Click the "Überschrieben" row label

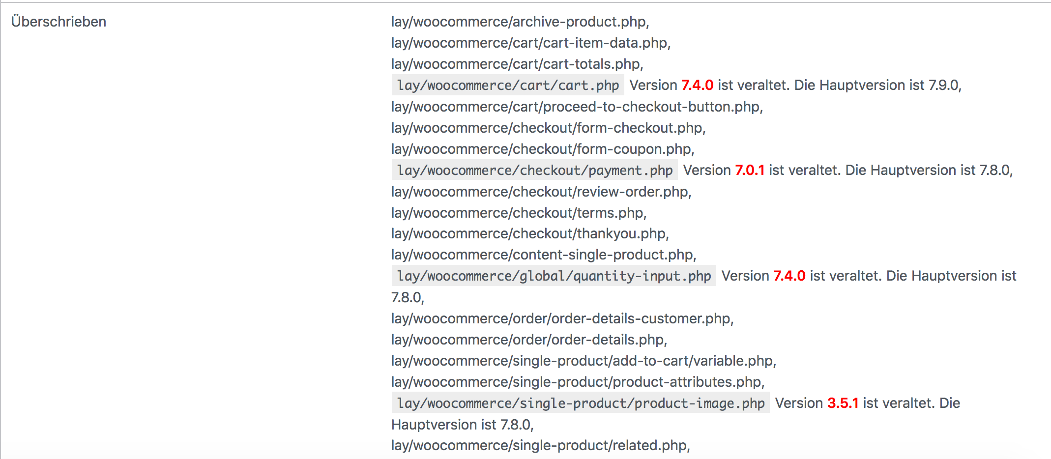pos(58,22)
